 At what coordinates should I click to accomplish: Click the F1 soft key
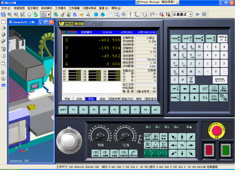click(73, 110)
